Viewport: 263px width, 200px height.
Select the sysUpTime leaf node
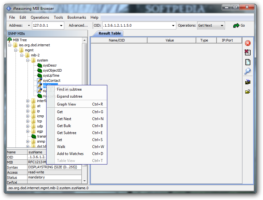(x=51, y=75)
